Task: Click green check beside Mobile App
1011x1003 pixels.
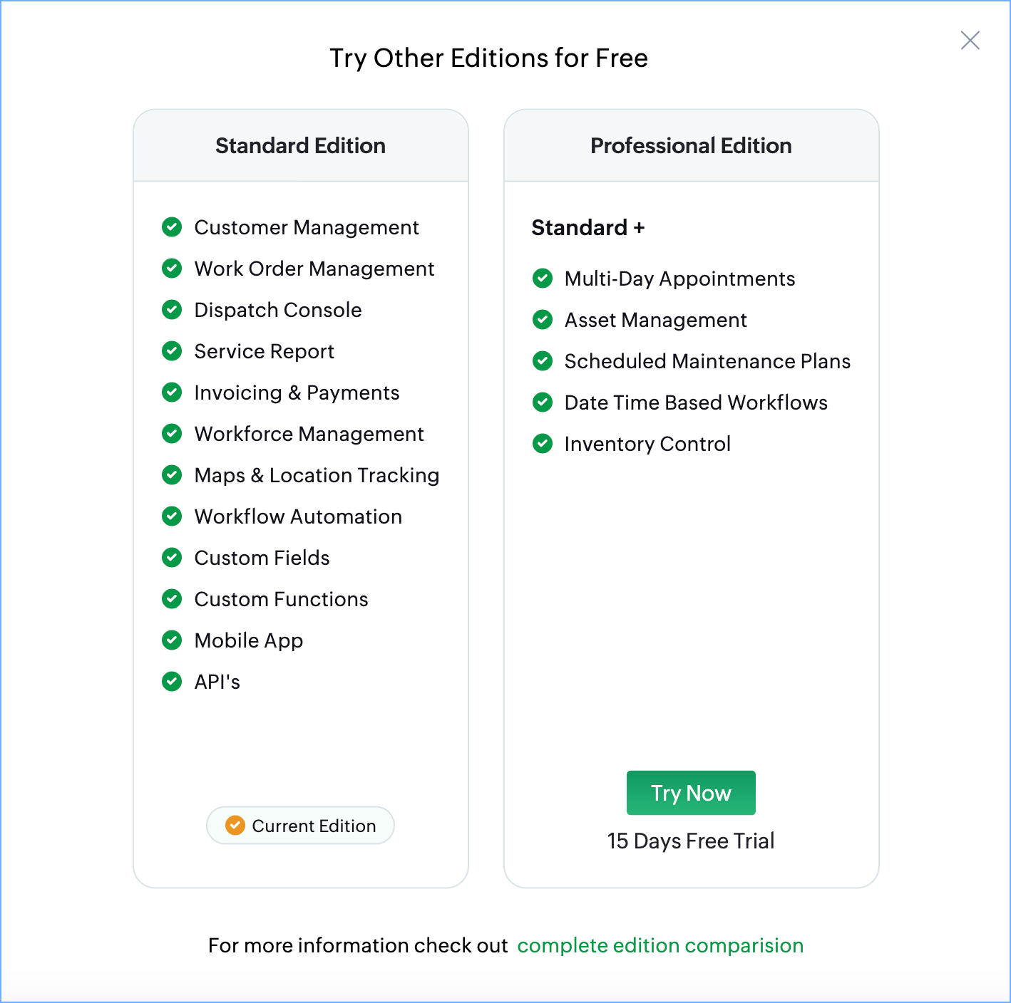Action: point(172,640)
